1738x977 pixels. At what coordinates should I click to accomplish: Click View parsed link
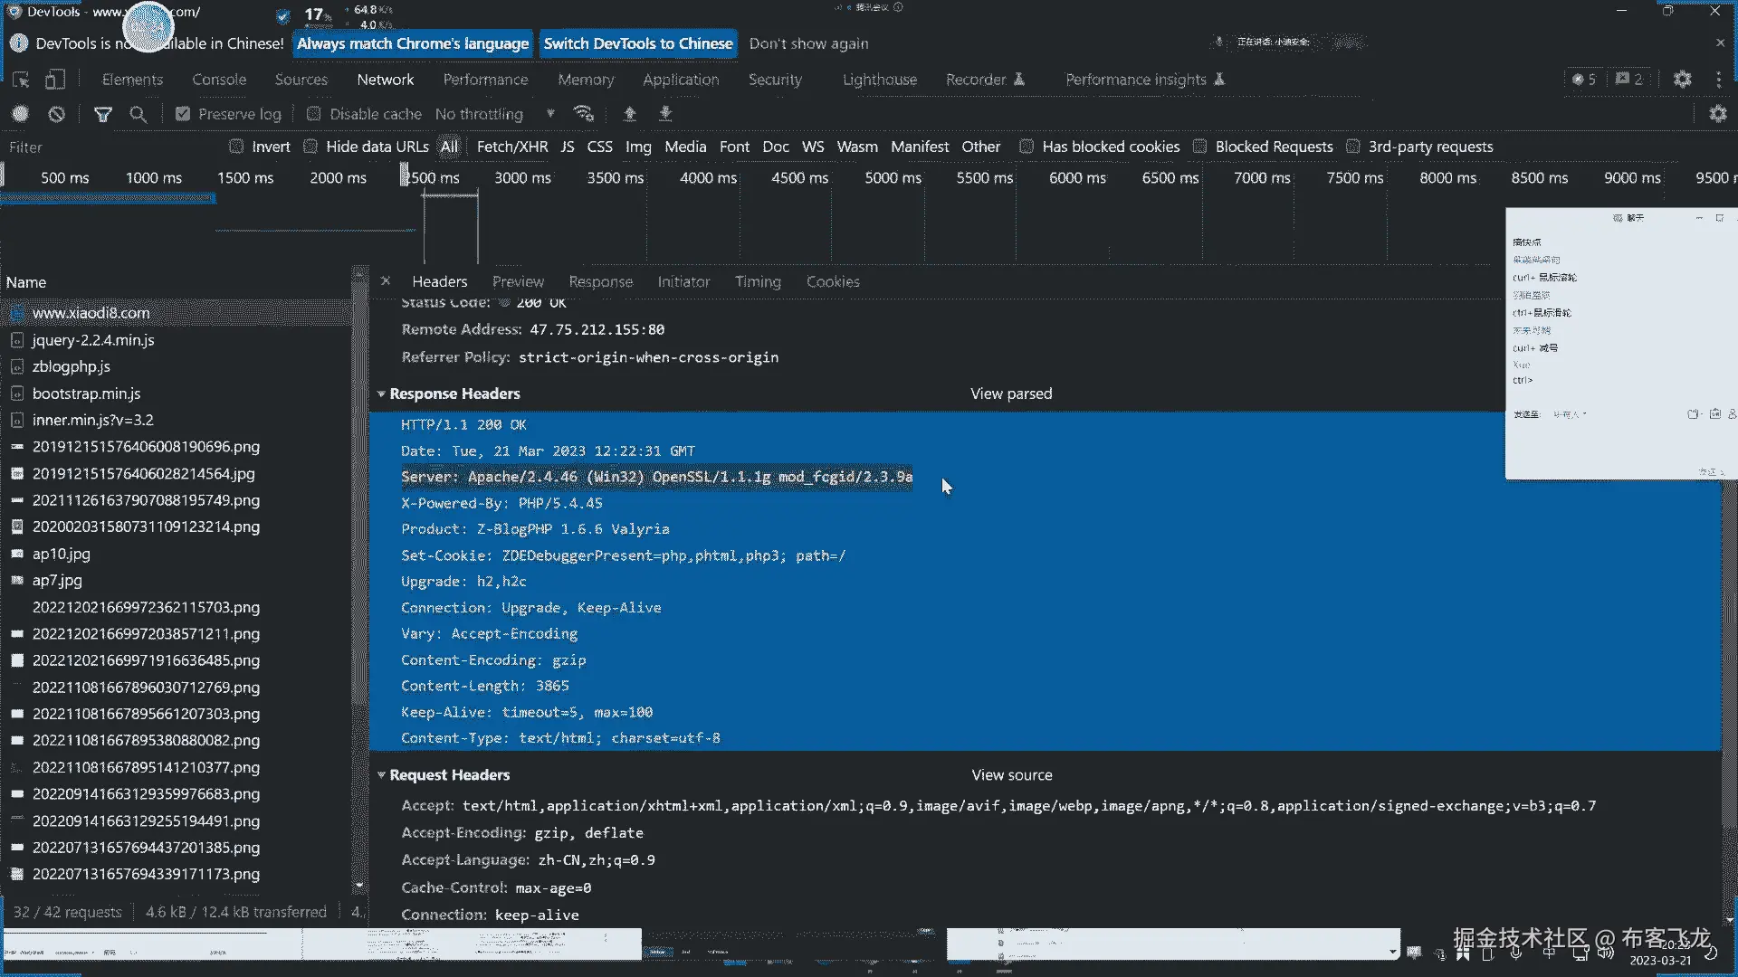(x=1011, y=394)
